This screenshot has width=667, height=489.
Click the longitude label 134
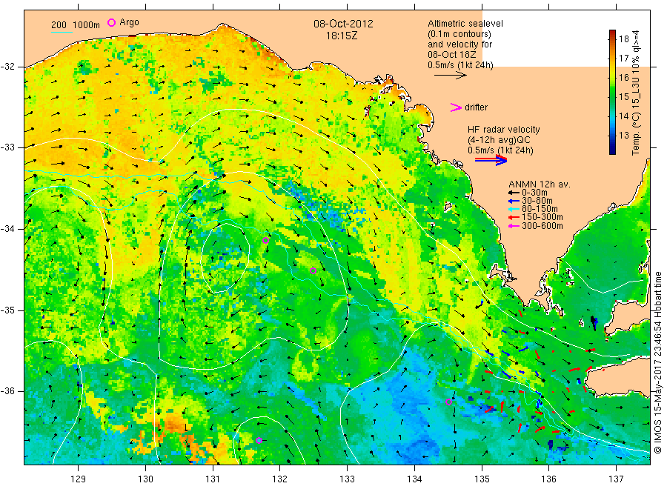(x=415, y=479)
